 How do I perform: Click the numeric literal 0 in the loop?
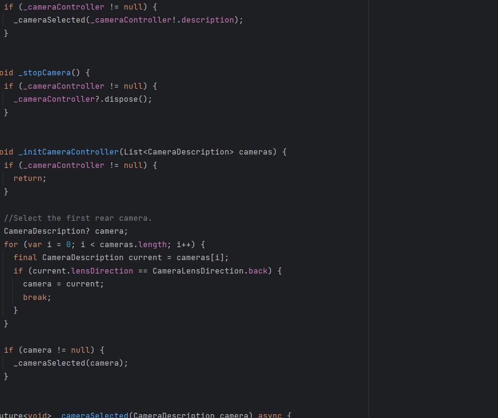click(x=68, y=245)
